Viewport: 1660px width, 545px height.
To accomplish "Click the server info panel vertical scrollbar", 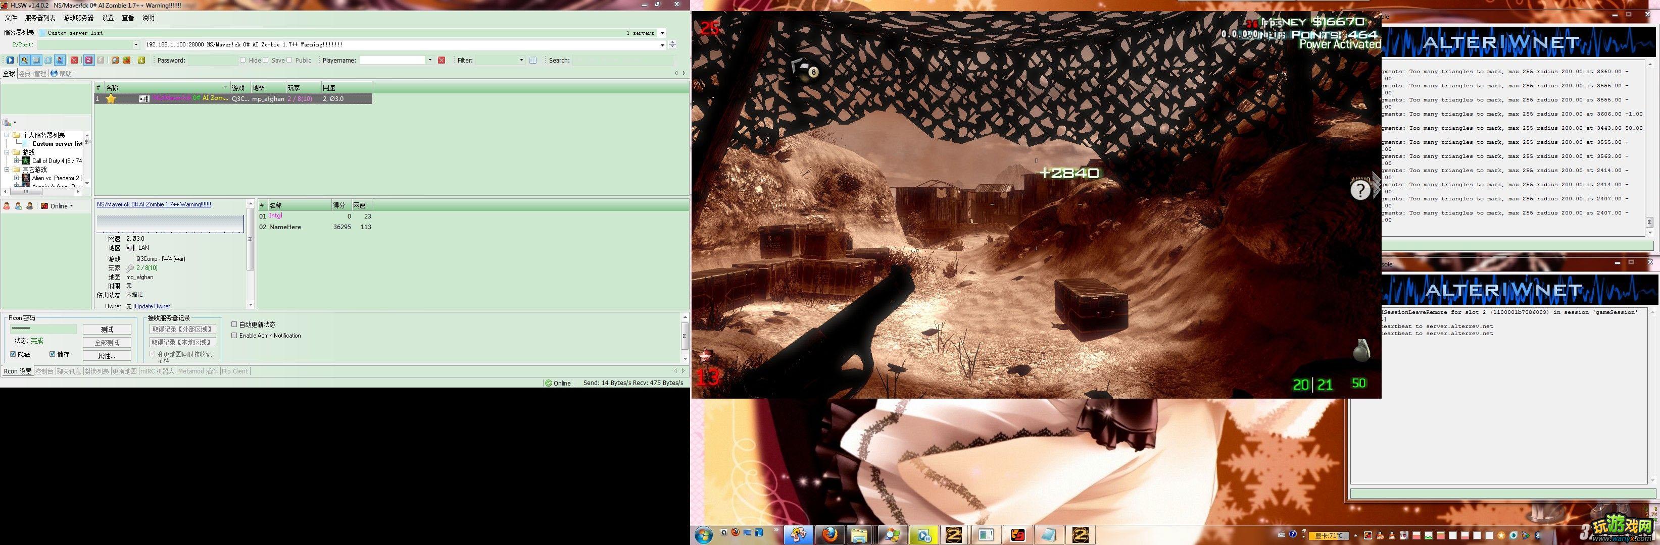I will 251,254.
